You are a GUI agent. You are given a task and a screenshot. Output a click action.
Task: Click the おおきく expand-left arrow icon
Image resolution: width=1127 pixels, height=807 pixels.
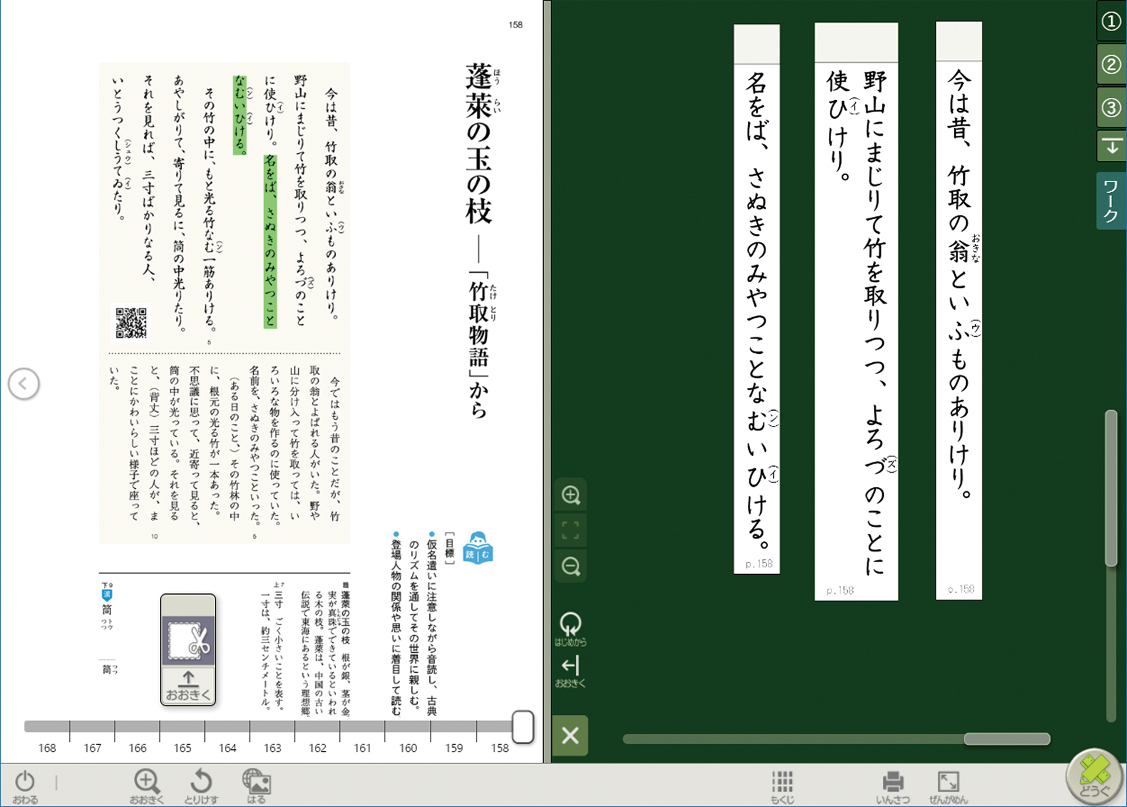pos(571,672)
